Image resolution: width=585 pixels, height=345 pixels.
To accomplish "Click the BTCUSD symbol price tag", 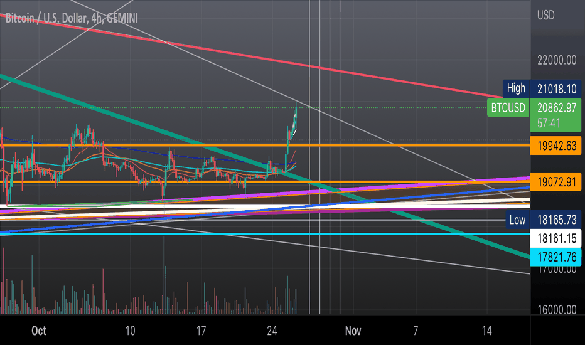I will point(508,108).
